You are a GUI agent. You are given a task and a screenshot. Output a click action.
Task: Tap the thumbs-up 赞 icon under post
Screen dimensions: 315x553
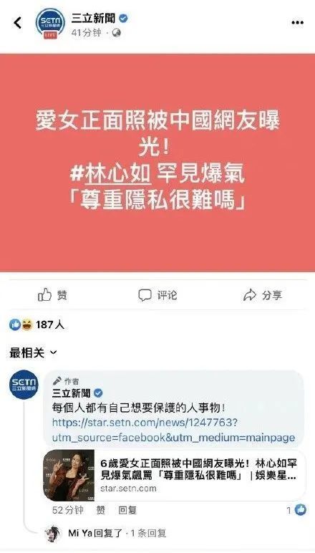click(45, 295)
